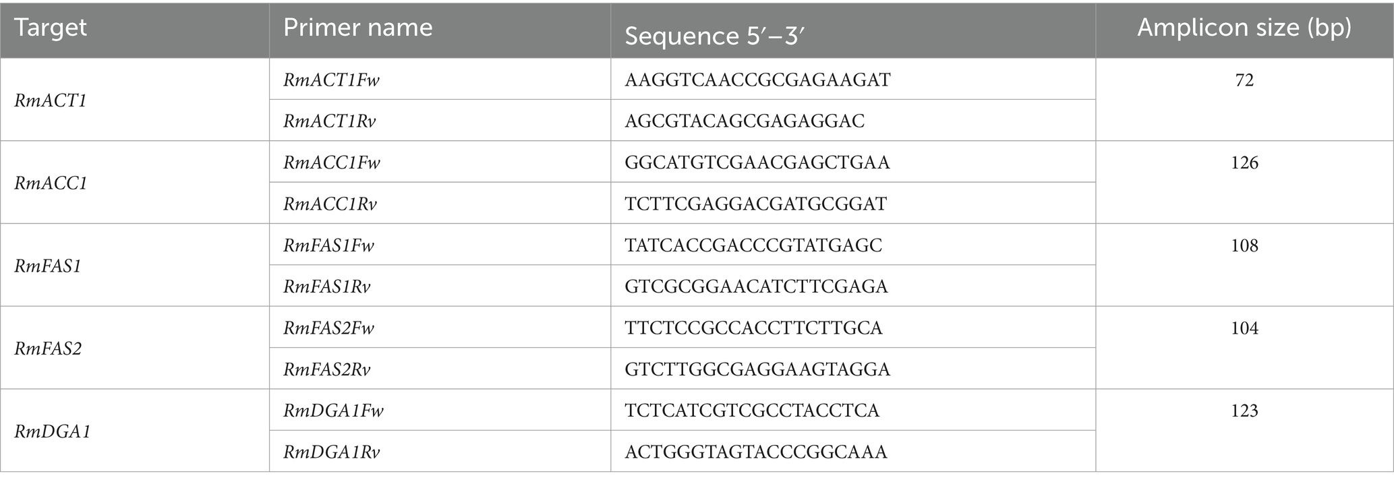Image resolution: width=1394 pixels, height=484 pixels.
Task: Select amplicon size value 126
Action: coord(1244,163)
